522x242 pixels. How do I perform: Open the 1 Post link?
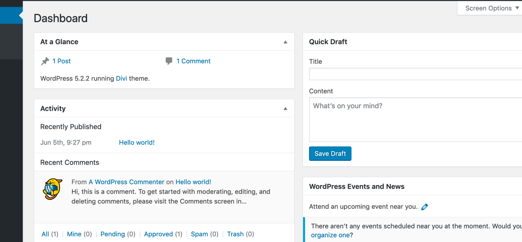(x=61, y=61)
